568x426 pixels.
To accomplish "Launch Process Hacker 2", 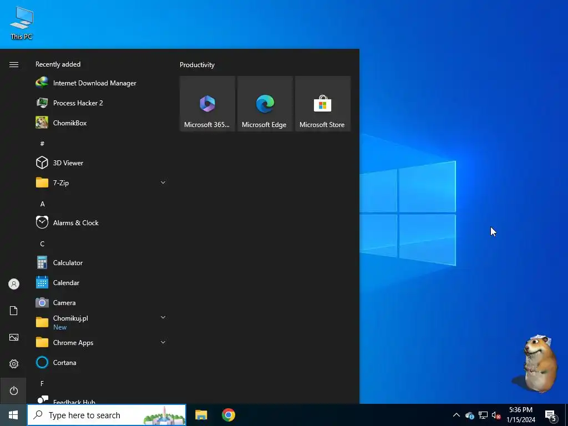I will (101, 103).
